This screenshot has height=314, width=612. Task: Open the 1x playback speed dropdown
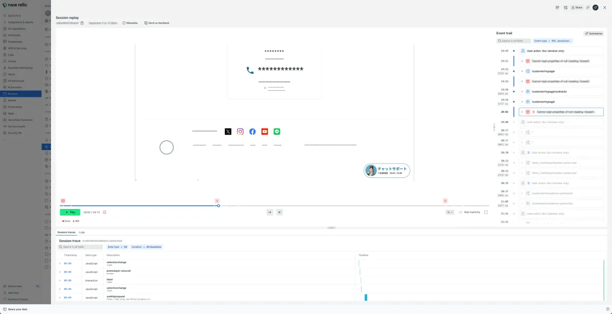coord(450,212)
